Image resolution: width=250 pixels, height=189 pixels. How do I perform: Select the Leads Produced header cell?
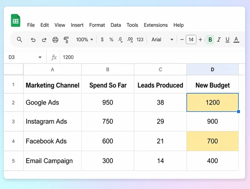click(x=160, y=85)
